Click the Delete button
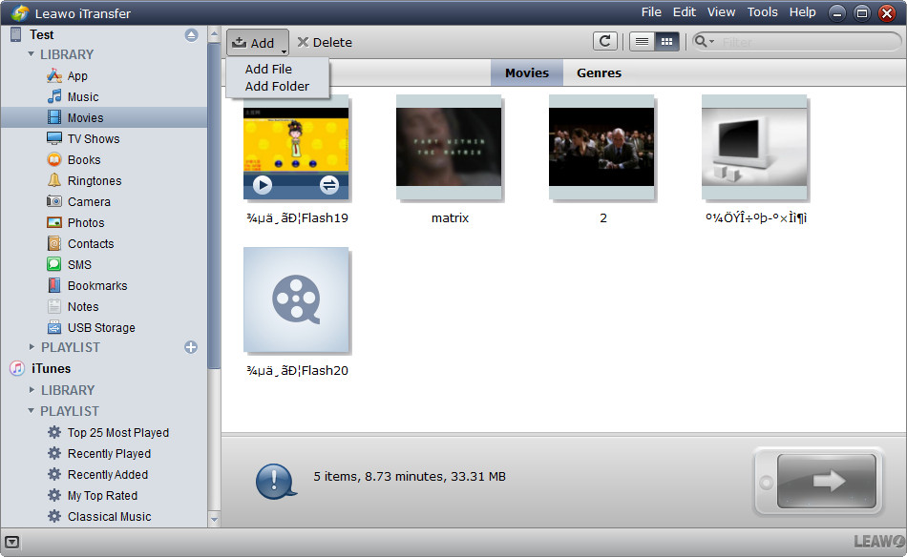This screenshot has width=907, height=557. tap(325, 42)
